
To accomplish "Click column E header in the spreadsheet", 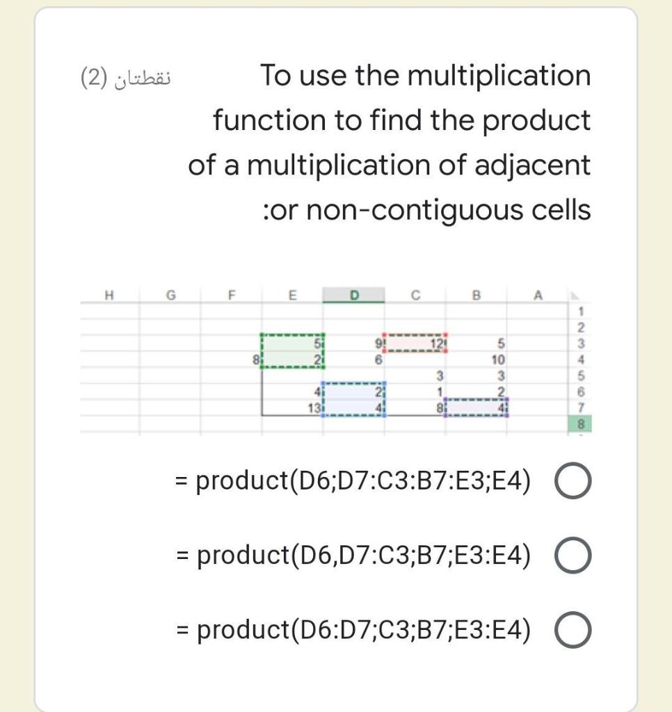I will point(293,294).
